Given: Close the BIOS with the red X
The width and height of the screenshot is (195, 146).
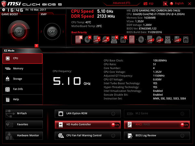Looking at the screenshot, I should [x=189, y=4].
